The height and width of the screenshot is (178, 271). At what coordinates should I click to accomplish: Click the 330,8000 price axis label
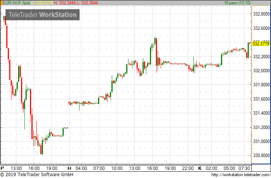261,156
